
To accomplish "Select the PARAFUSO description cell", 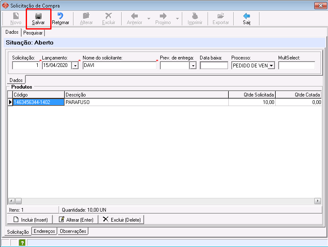I will [147, 102].
